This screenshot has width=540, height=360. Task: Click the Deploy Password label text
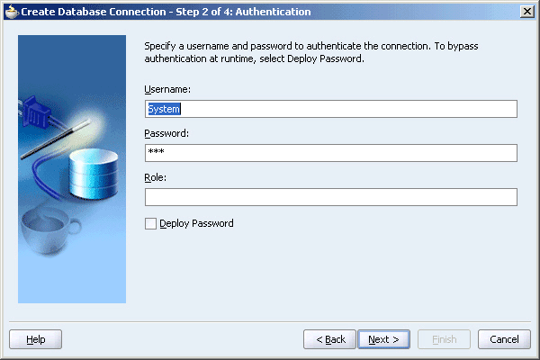pos(196,223)
